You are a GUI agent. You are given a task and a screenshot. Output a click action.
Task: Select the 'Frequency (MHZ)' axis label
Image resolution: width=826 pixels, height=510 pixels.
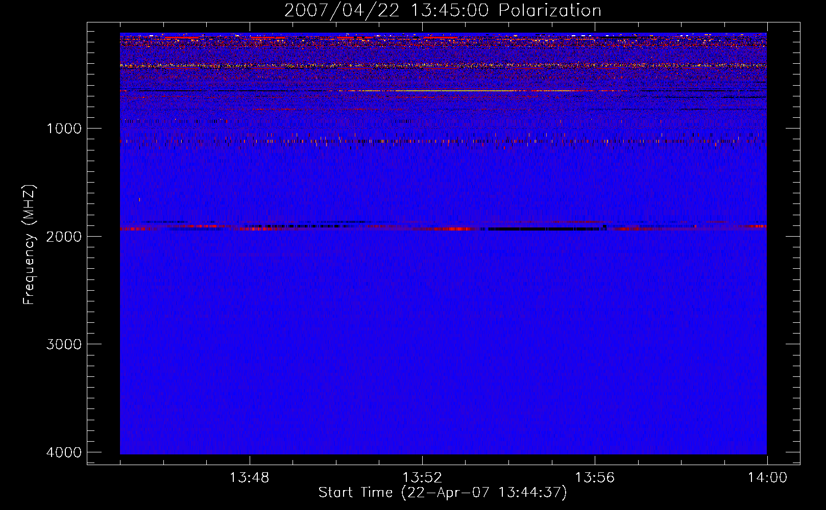coord(29,245)
